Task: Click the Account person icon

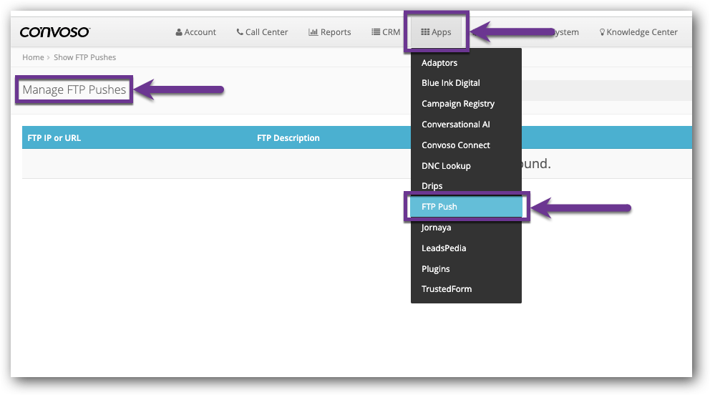Action: coord(179,32)
